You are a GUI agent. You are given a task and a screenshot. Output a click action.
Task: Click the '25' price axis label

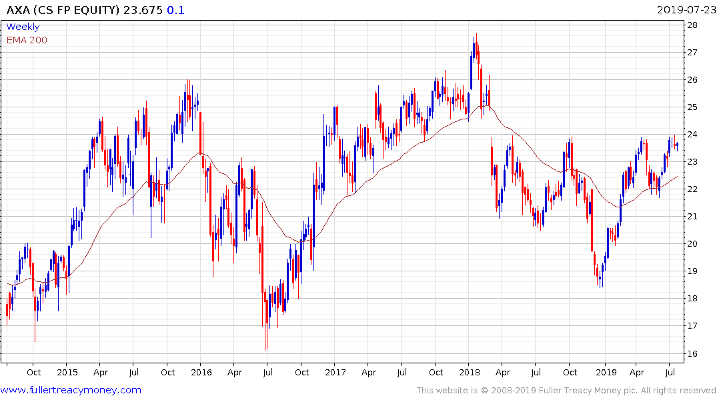tap(692, 107)
